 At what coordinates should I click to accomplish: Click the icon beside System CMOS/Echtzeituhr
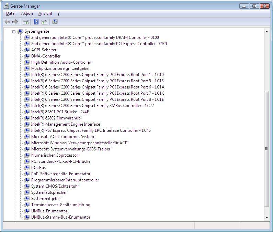point(27,186)
